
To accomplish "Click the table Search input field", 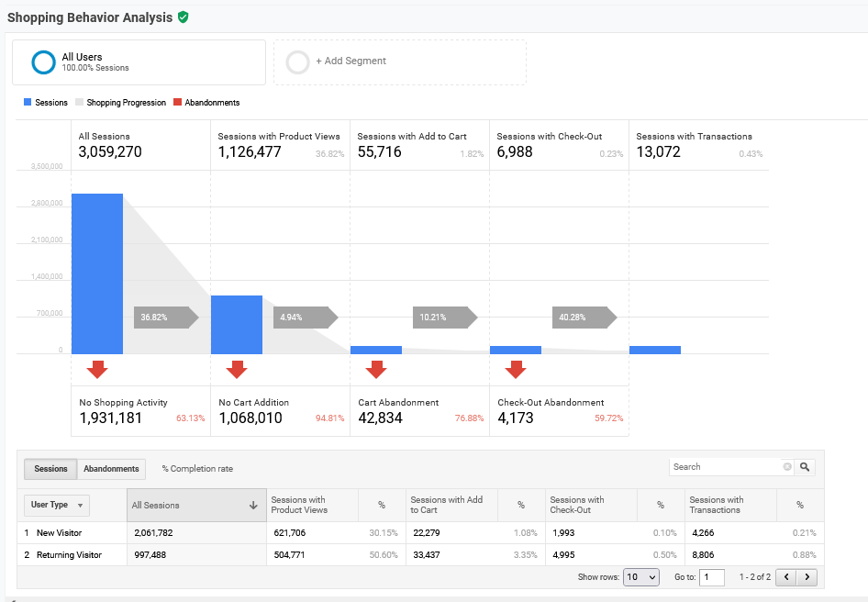I will coord(726,467).
